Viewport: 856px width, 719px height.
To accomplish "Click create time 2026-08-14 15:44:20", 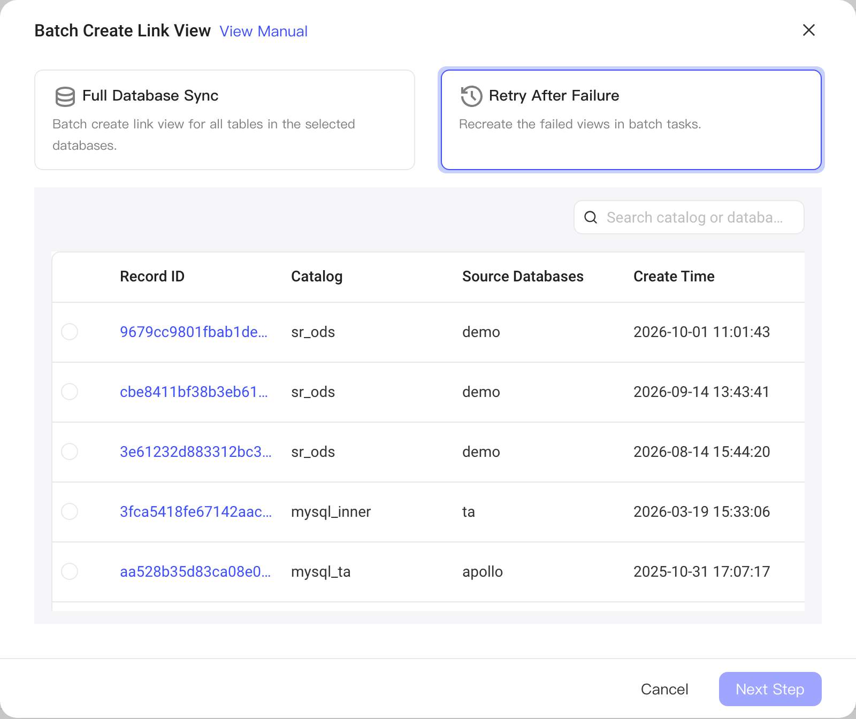I will pos(701,452).
